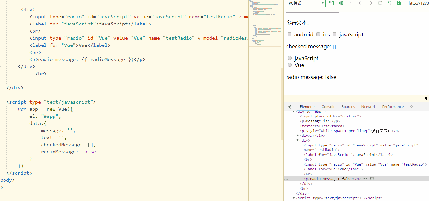Click the 'el: "#app",' code line
Screen dimensions: 429x201
click(45, 116)
